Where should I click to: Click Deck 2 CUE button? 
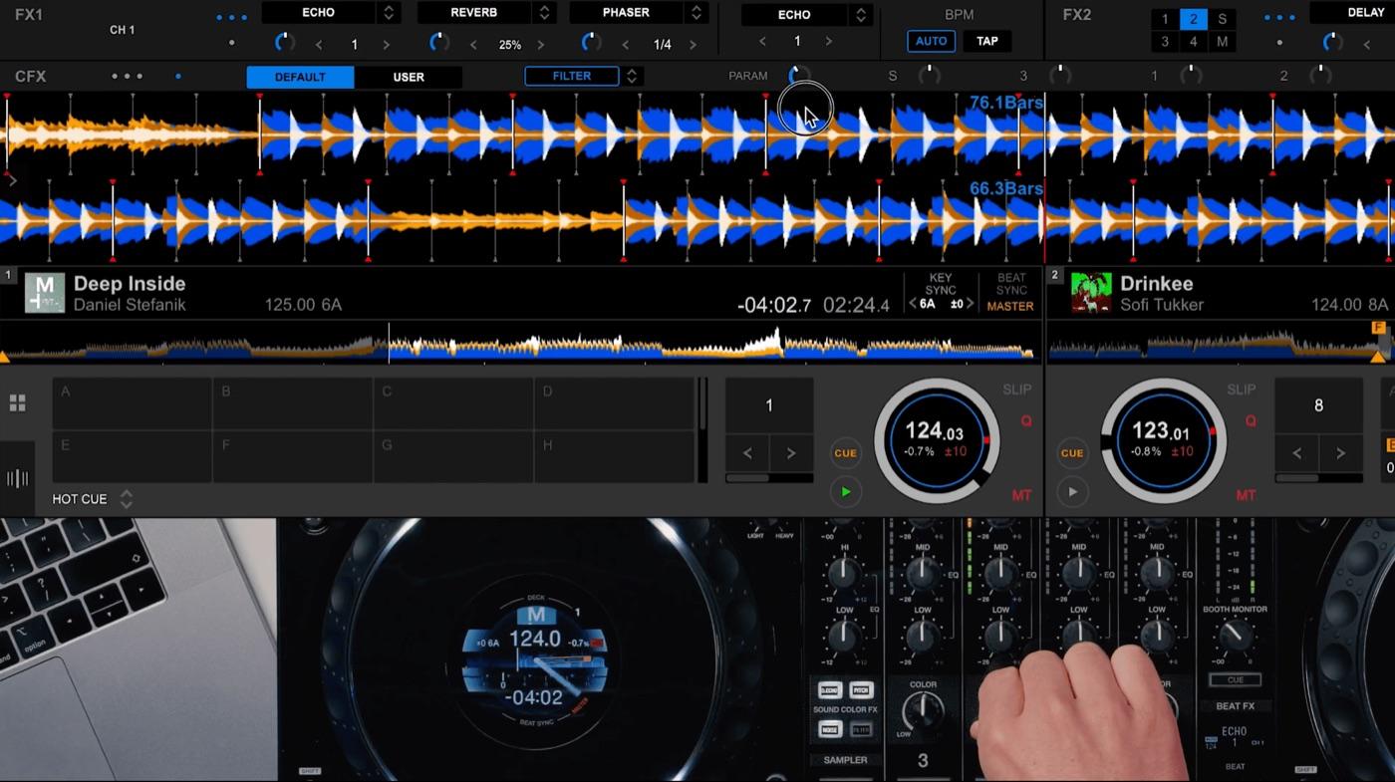(1072, 453)
